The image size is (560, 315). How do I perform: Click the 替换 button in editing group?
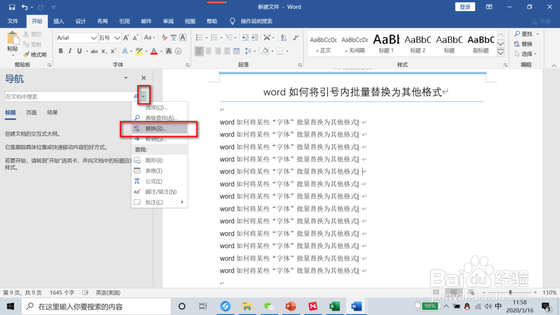pos(523,44)
